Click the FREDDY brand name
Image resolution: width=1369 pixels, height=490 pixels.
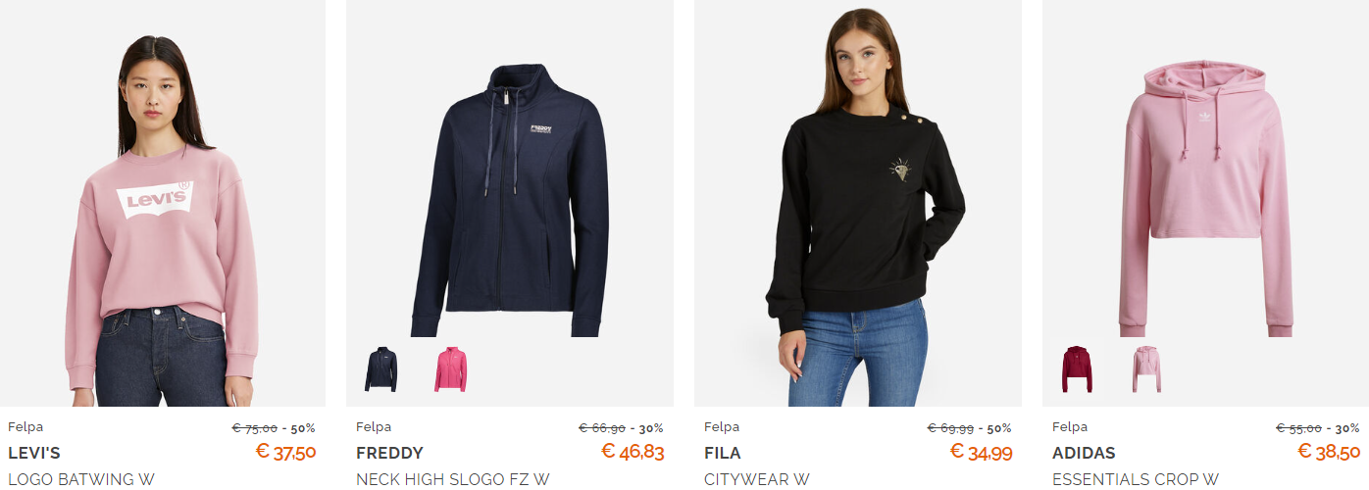click(x=389, y=453)
